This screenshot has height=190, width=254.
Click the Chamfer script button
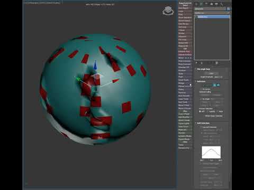[x=185, y=68]
